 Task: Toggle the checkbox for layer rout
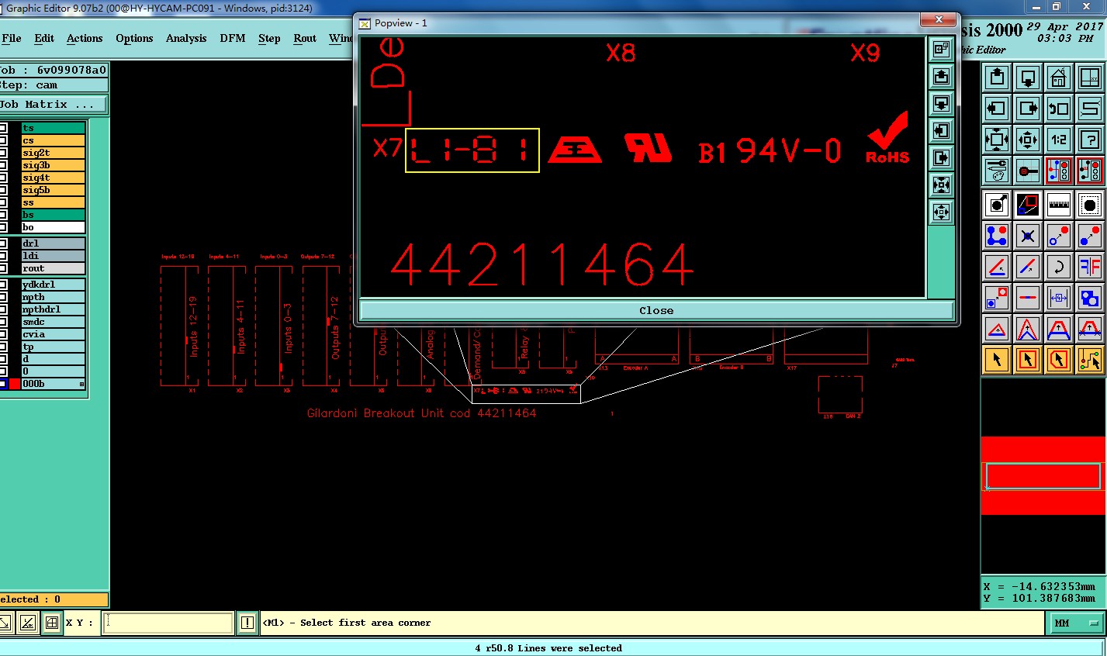[3, 268]
